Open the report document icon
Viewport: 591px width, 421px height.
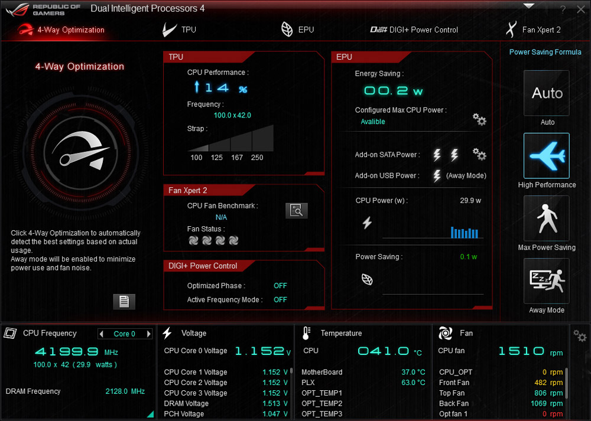click(124, 301)
